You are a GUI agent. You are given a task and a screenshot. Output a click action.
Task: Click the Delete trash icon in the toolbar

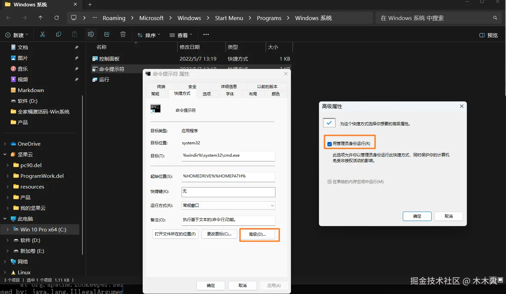[x=123, y=34]
